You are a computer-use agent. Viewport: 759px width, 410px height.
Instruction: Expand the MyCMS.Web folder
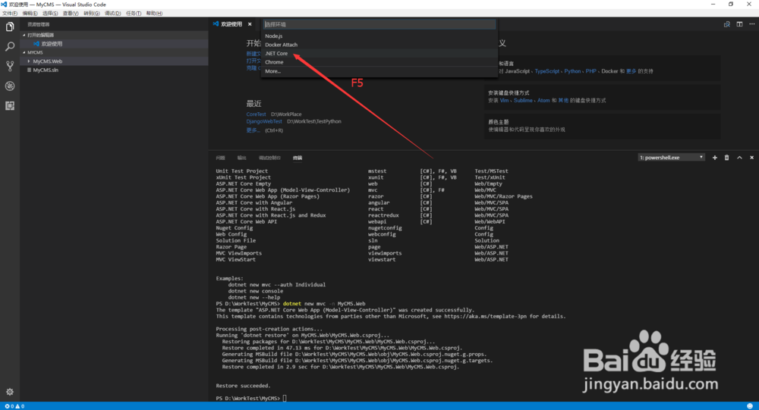pyautogui.click(x=29, y=61)
